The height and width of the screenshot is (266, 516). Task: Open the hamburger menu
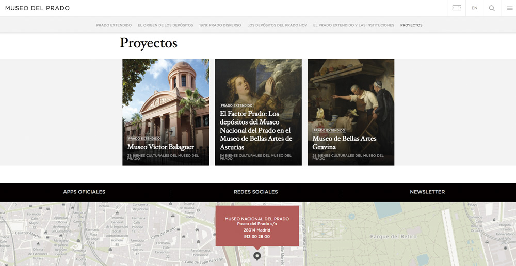point(509,8)
